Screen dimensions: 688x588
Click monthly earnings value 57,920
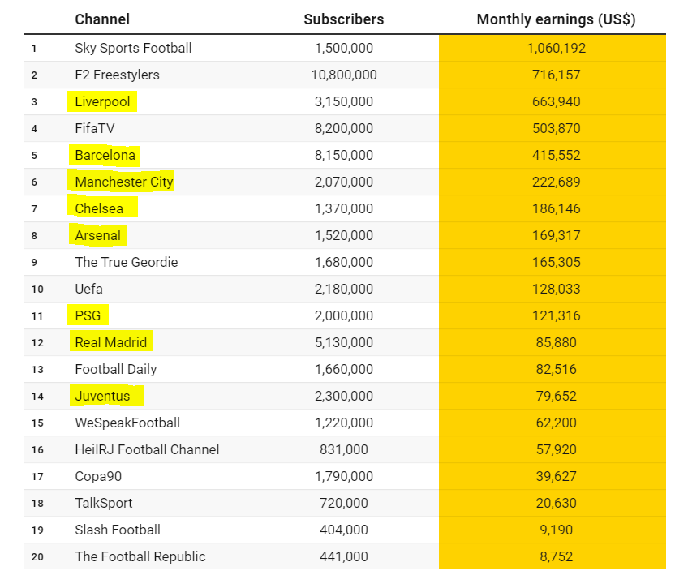coord(556,449)
